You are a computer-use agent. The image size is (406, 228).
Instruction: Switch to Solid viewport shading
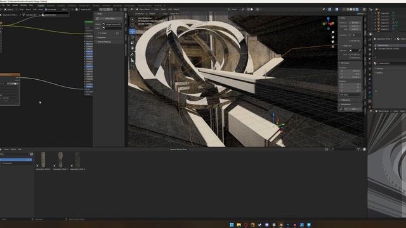pos(351,9)
